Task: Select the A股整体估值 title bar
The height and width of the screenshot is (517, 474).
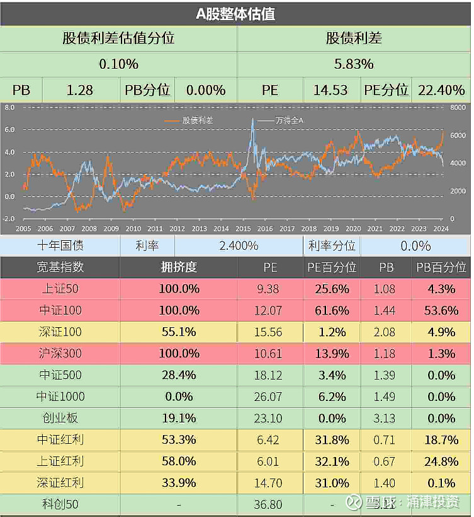Action: [235, 13]
